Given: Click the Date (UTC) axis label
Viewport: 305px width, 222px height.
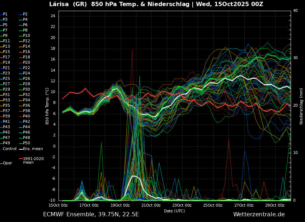Looking at the screenshot, I should point(174,211).
